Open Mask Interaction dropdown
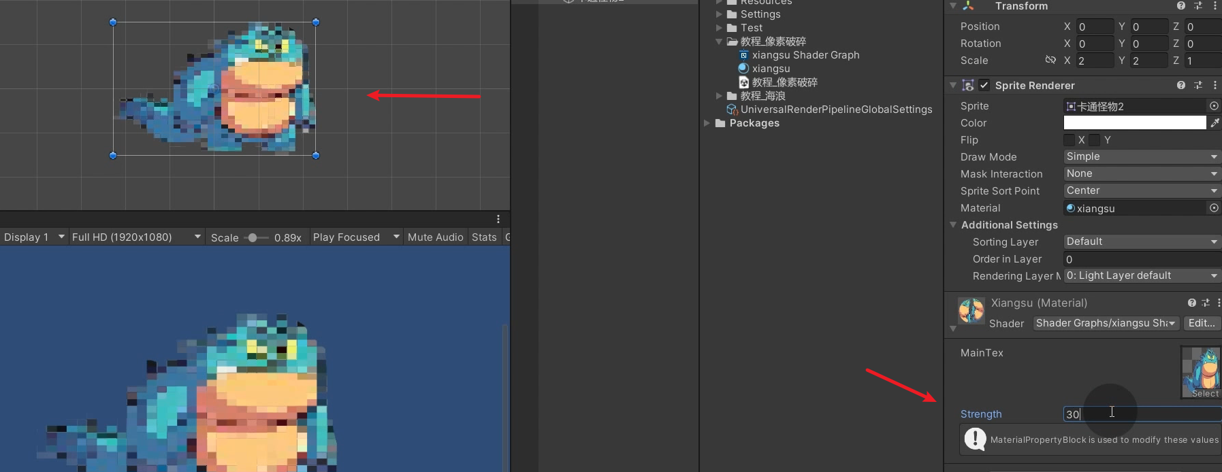The height and width of the screenshot is (472, 1222). coord(1142,173)
